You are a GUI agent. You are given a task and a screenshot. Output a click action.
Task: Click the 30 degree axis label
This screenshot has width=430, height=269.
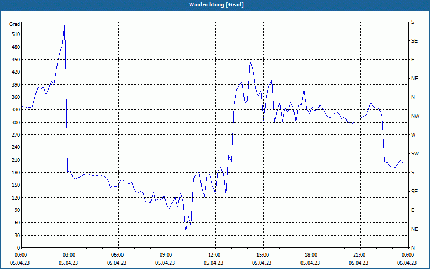click(17, 235)
